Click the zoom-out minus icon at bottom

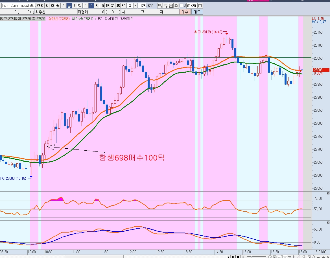coord(319,257)
